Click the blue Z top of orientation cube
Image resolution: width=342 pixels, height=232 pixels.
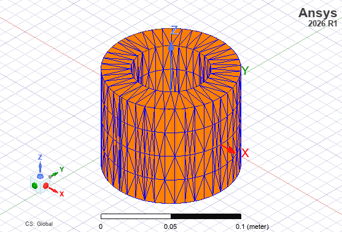pyautogui.click(x=40, y=176)
